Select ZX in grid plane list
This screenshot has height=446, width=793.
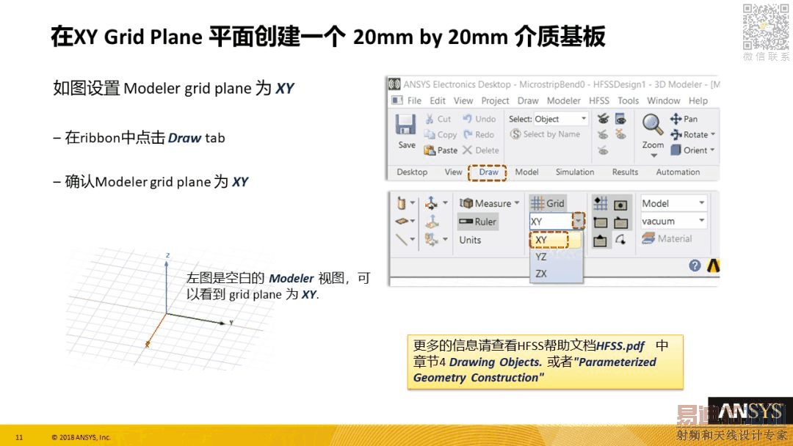556,274
